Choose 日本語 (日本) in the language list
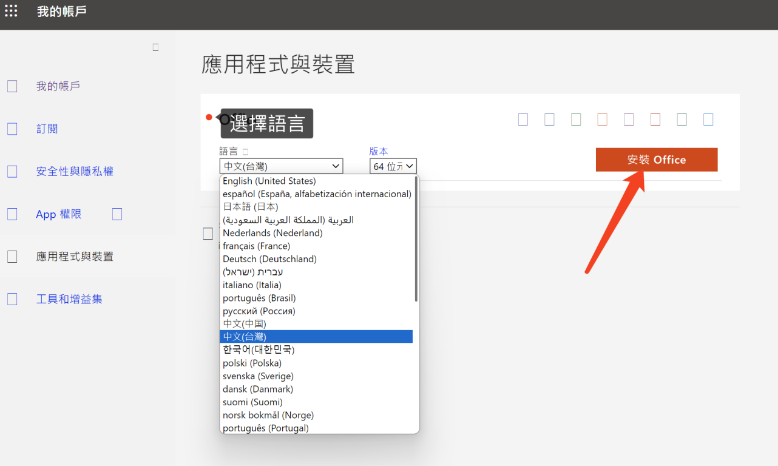This screenshot has height=466, width=778. coord(250,207)
